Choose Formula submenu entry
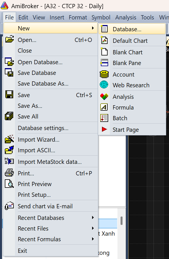169x259 pixels. [x=132, y=107]
